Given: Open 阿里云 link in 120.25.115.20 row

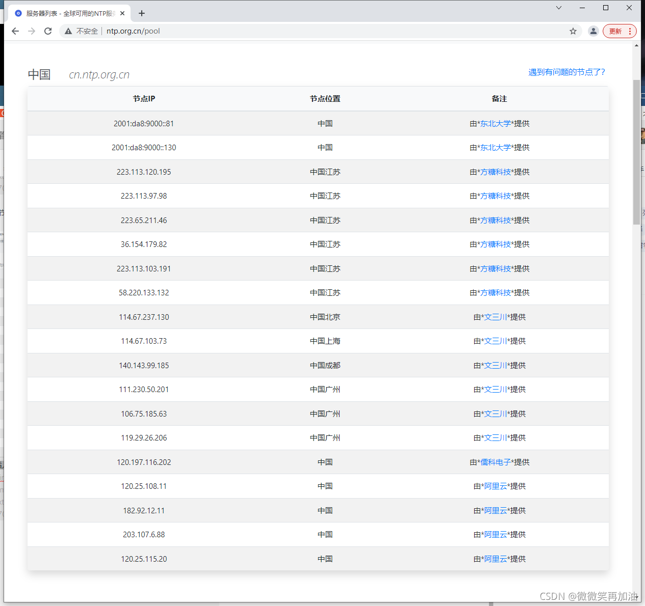Looking at the screenshot, I should pyautogui.click(x=496, y=559).
